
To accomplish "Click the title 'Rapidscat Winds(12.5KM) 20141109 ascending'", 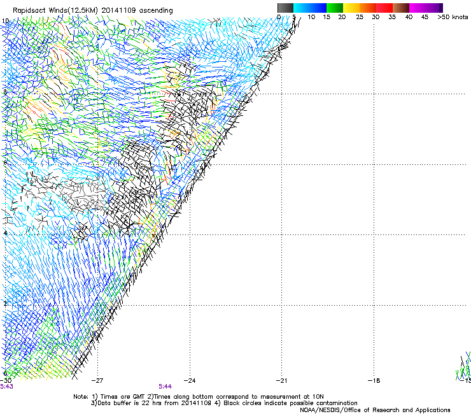I will 93,11.
